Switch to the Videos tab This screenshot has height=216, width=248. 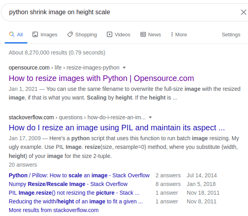click(x=119, y=35)
